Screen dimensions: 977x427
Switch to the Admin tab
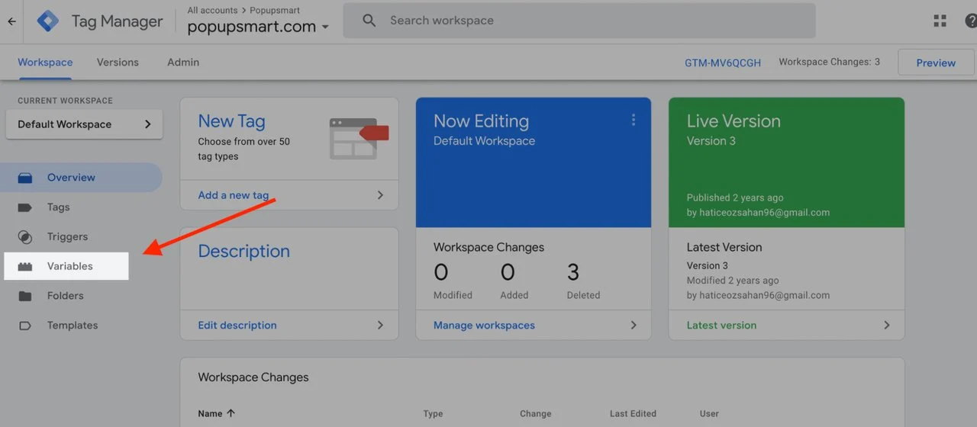click(183, 63)
